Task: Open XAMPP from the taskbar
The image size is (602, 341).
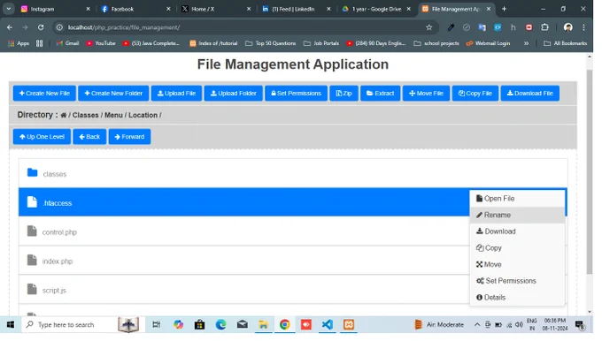Action: (349, 325)
